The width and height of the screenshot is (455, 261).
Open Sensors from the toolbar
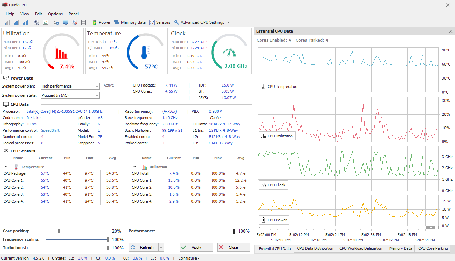(x=160, y=22)
